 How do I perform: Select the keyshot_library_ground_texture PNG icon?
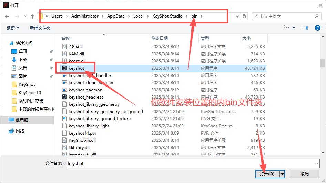[x=64, y=118]
